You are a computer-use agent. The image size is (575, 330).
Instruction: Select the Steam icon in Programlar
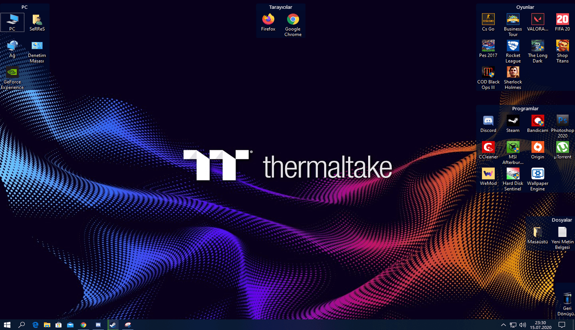[x=513, y=124]
